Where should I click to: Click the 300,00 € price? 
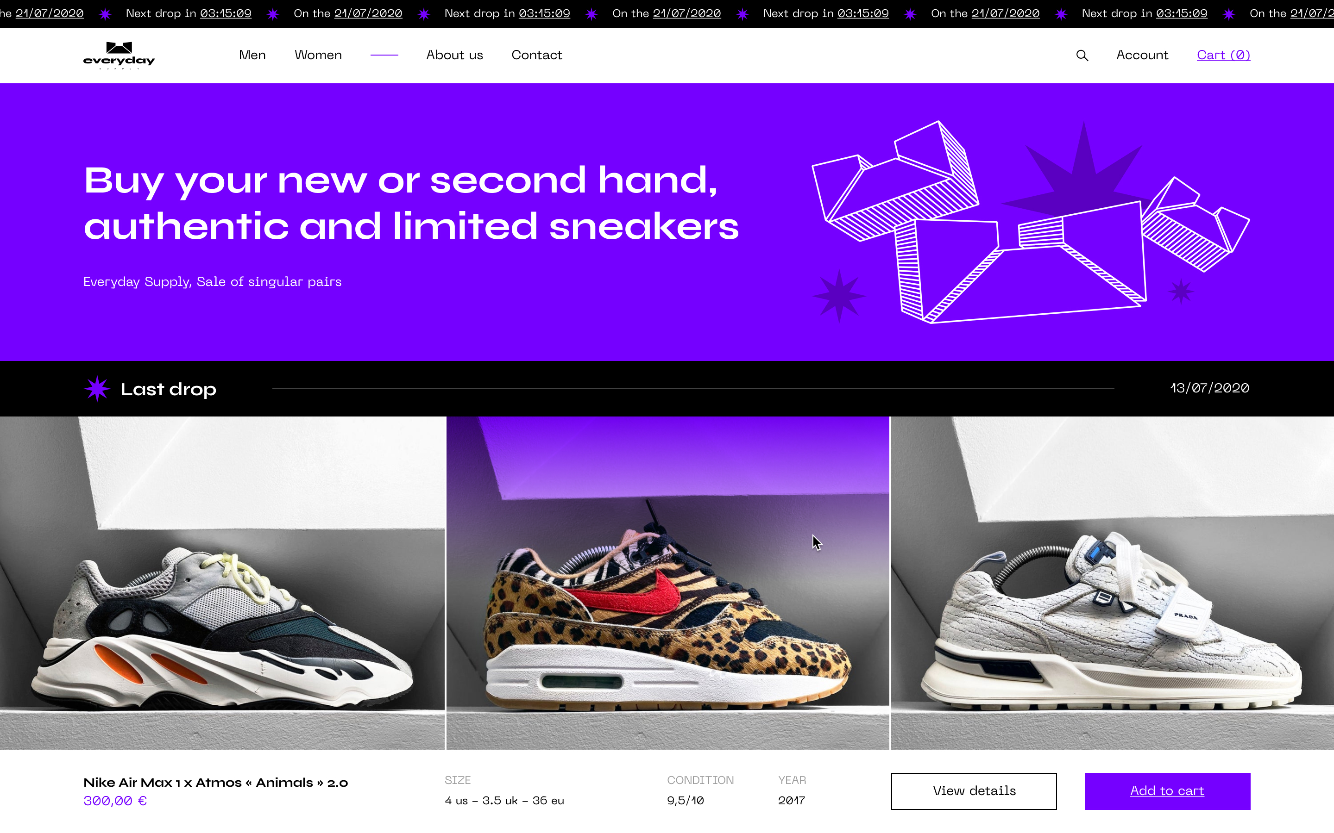(115, 801)
